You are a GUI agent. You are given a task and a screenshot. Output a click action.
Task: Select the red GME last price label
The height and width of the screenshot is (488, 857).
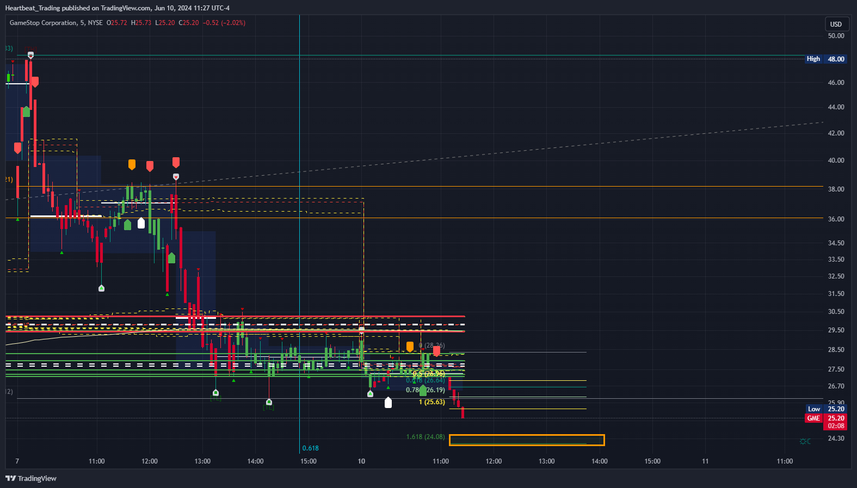[x=826, y=418]
